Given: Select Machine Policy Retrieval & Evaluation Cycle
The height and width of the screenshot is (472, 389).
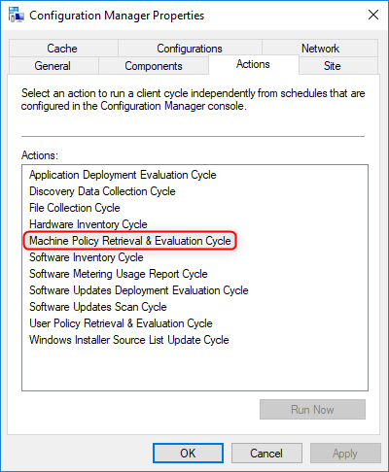Looking at the screenshot, I should click(x=130, y=241).
